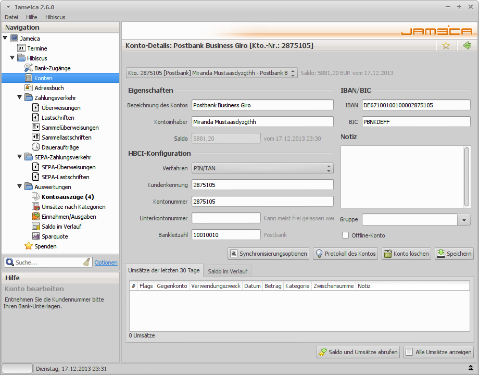Click the Kontonummer input field
The width and height of the screenshot is (479, 375).
click(x=262, y=202)
